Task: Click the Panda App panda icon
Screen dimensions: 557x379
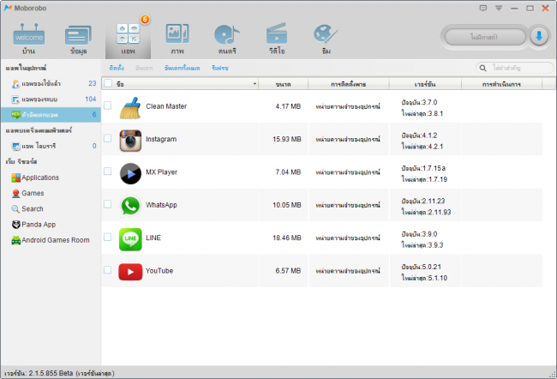Action: [16, 225]
